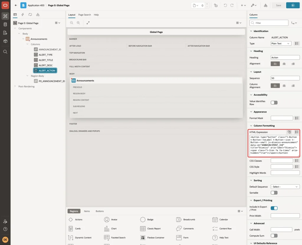Click the Save button
Image resolution: width=302 pixels, height=245 pixels.
278,5
